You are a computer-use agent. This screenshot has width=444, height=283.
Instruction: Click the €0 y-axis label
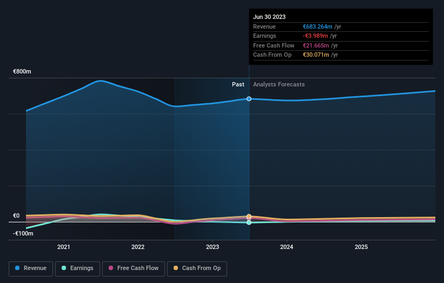pos(16,215)
